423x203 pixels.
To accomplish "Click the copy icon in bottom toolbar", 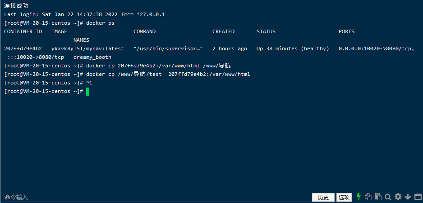I will tap(368, 197).
